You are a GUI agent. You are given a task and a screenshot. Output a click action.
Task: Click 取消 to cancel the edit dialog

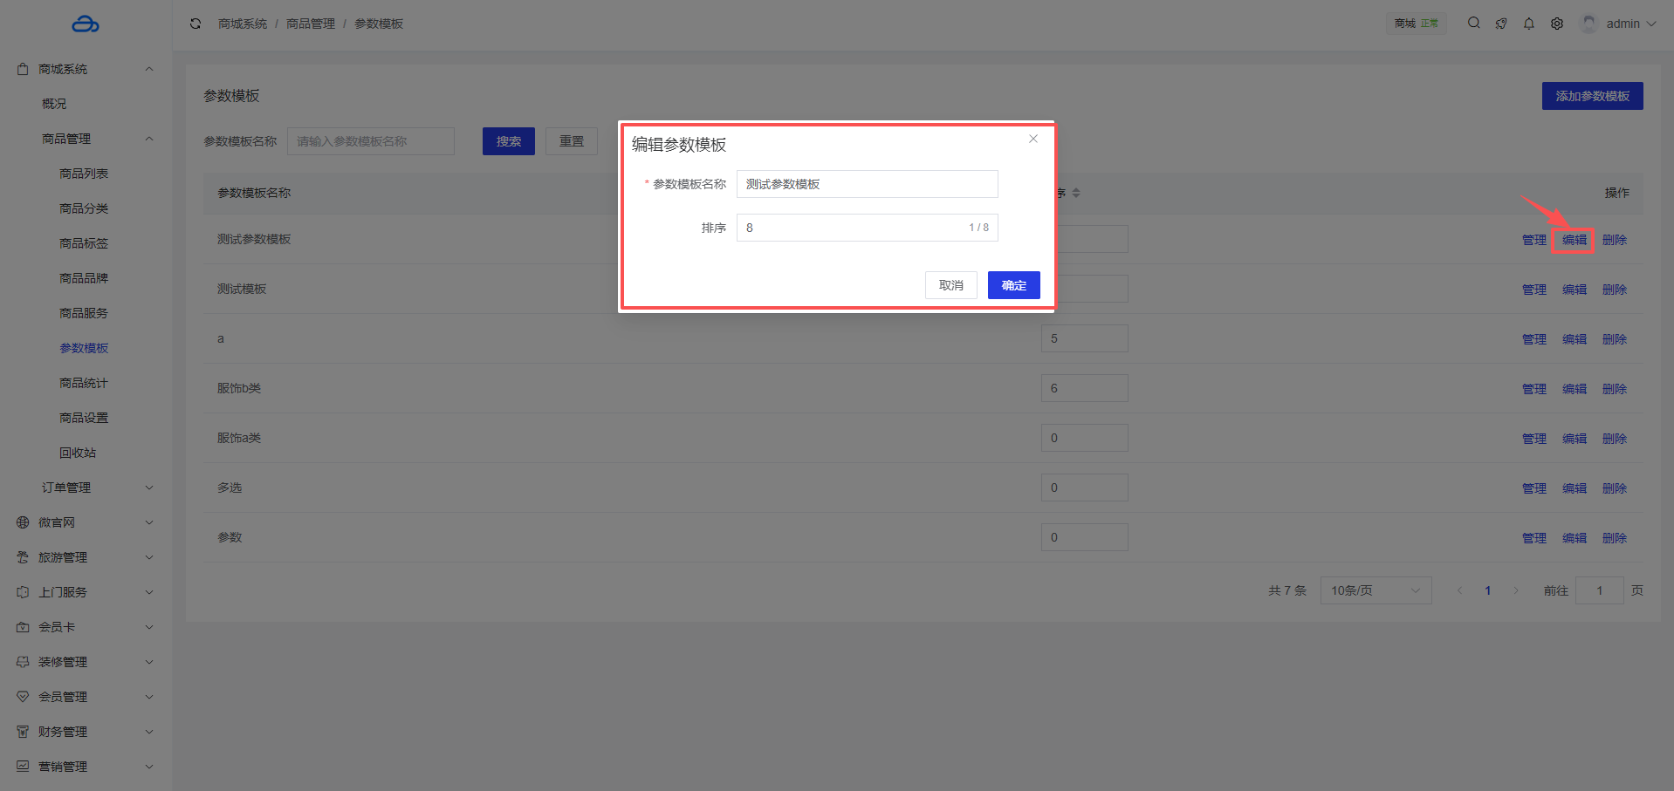coord(951,285)
